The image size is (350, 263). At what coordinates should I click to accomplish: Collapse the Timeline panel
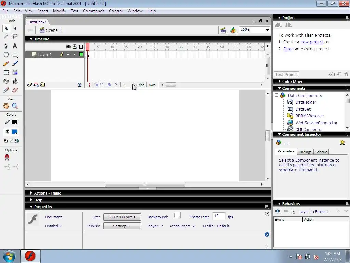[x=31, y=39]
